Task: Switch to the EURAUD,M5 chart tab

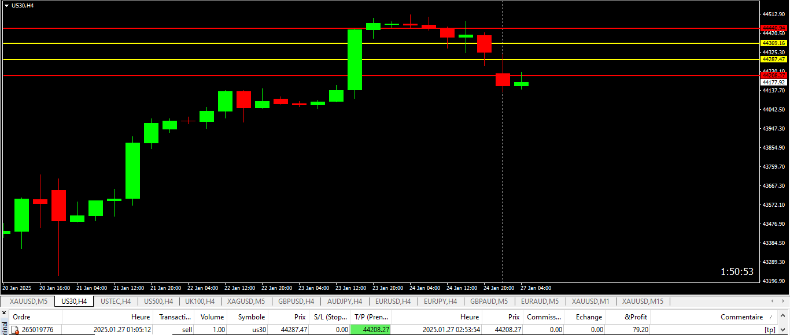Action: click(x=540, y=301)
